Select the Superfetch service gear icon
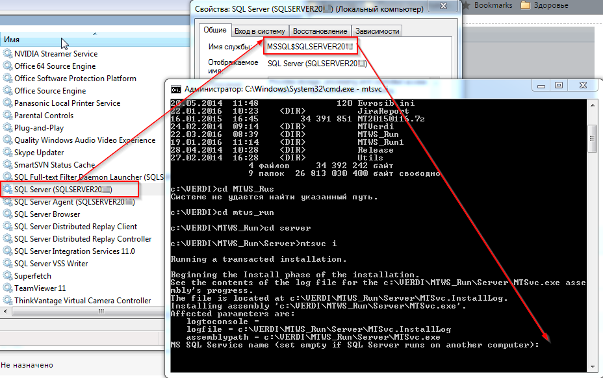 coord(7,276)
